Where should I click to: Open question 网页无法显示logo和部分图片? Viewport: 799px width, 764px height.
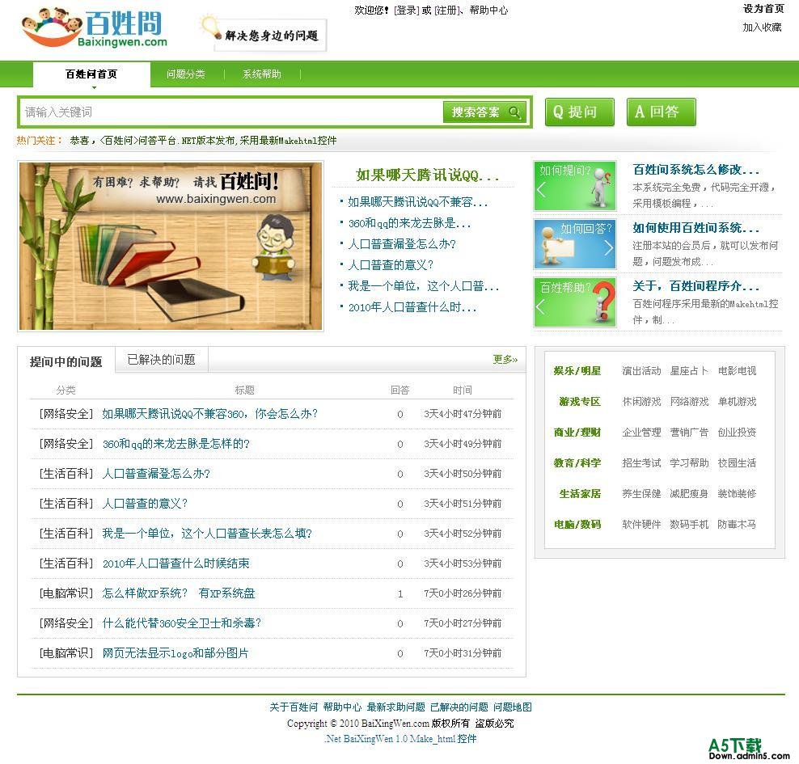click(x=175, y=653)
